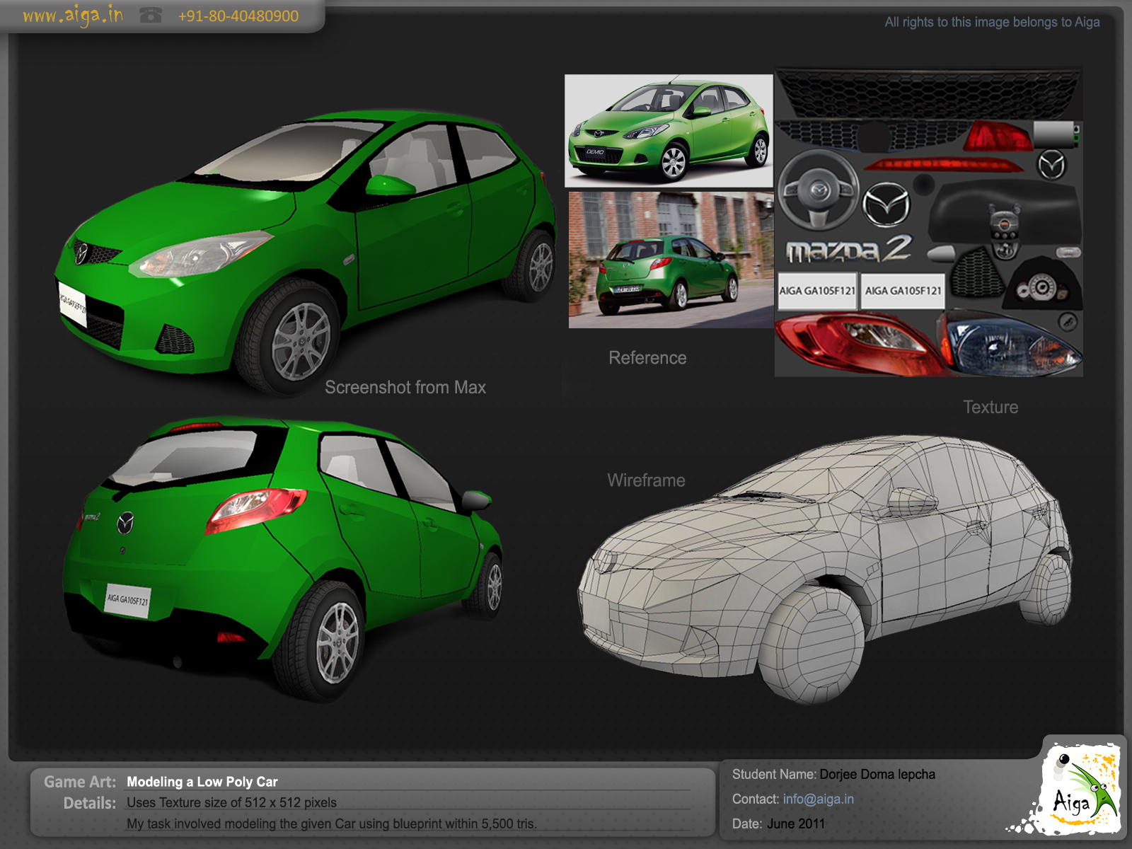1132x849 pixels.
Task: Select the Mazda steering wheel texture
Action: [x=819, y=196]
